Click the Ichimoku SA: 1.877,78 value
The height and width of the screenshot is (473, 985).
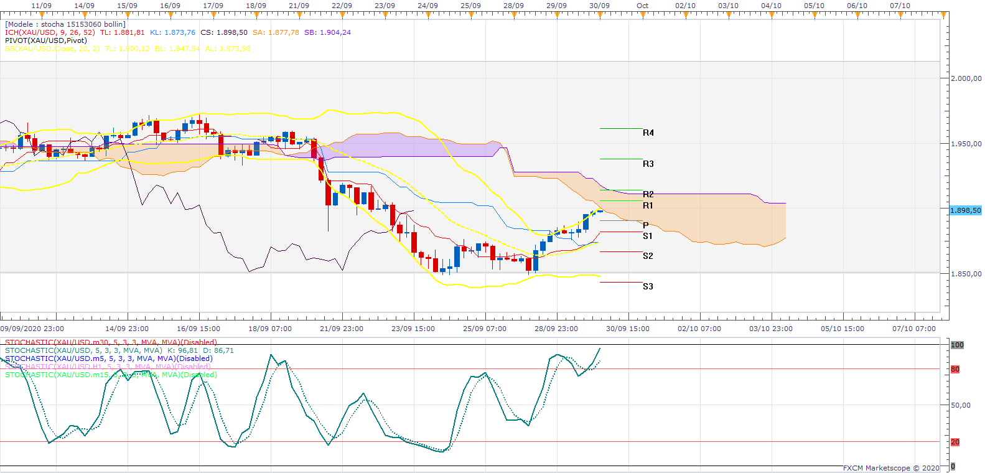pos(276,32)
